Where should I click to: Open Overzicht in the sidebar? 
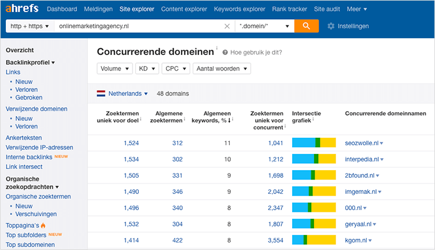click(x=20, y=50)
